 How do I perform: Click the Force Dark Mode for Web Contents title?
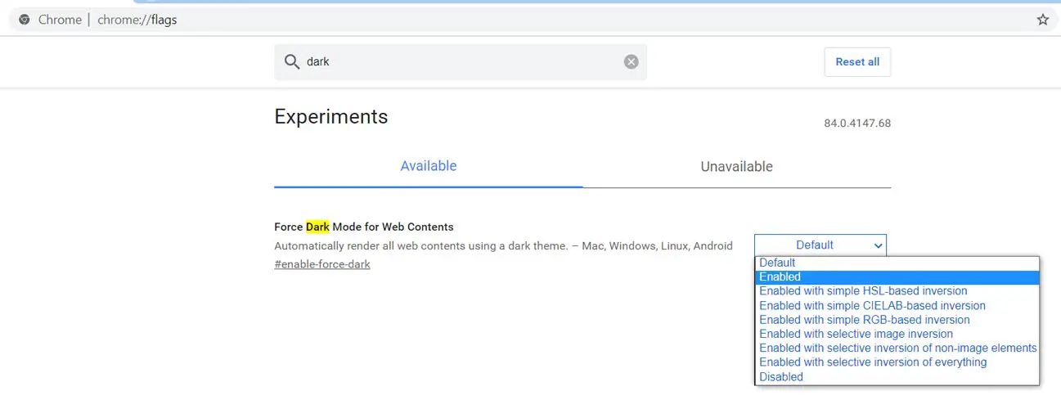364,227
